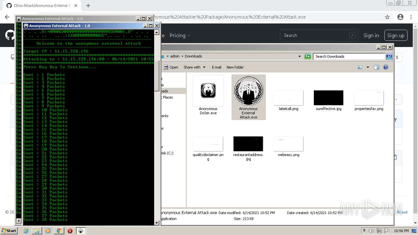The width and height of the screenshot is (418, 235).
Task: Create a New folder from the toolbar
Action: (235, 67)
